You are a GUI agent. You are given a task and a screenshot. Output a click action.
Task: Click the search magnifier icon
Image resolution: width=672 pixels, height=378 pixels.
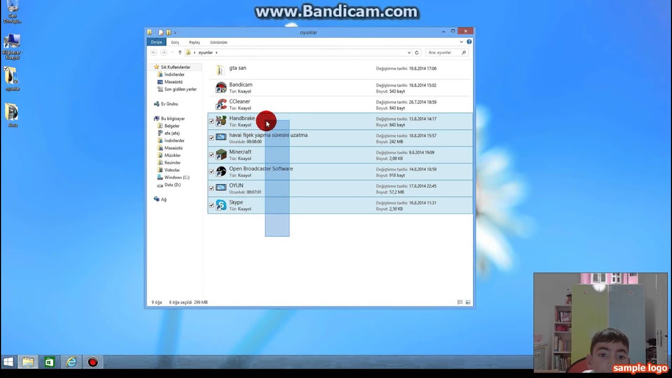464,52
